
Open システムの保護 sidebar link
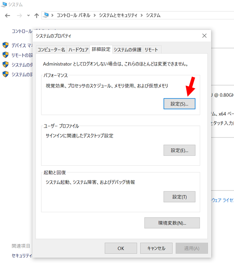[x=22, y=65]
